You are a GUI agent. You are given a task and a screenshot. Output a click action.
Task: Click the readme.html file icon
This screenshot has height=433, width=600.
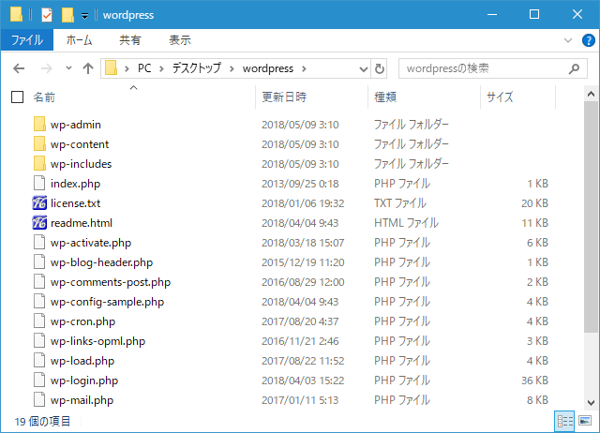tap(39, 223)
